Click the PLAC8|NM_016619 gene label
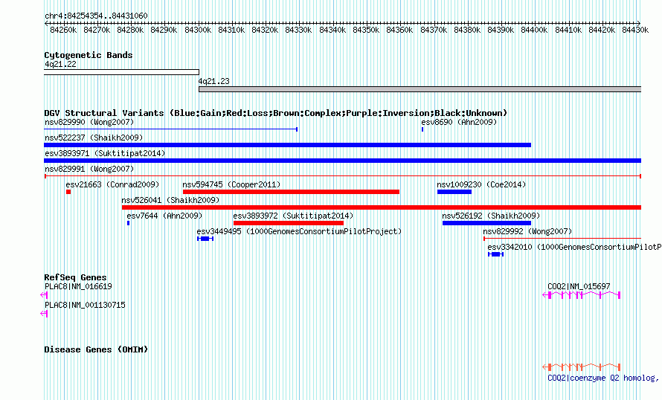 [78, 286]
